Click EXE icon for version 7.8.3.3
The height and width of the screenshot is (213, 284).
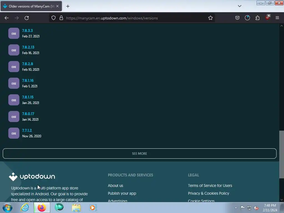click(14, 33)
